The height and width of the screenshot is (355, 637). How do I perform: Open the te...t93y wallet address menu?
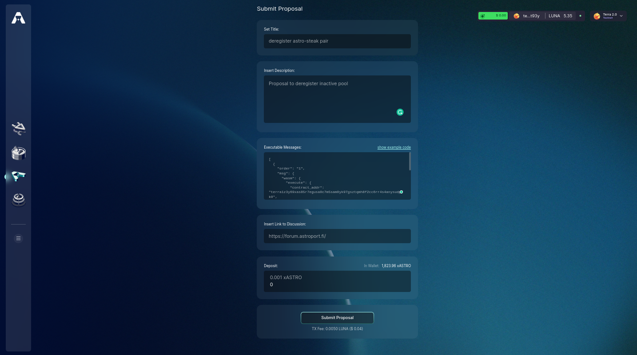(x=527, y=16)
